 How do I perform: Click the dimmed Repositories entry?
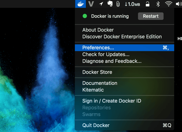pos(124,108)
